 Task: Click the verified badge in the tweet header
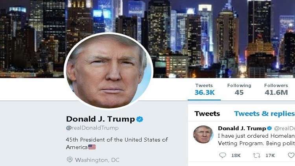pyautogui.click(x=269, y=128)
